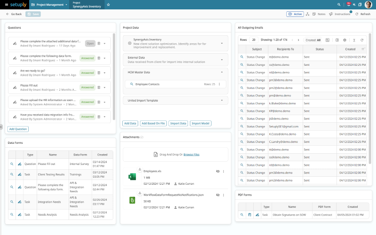View the email sent to k.Blake@demo.demo

[x=242, y=103]
